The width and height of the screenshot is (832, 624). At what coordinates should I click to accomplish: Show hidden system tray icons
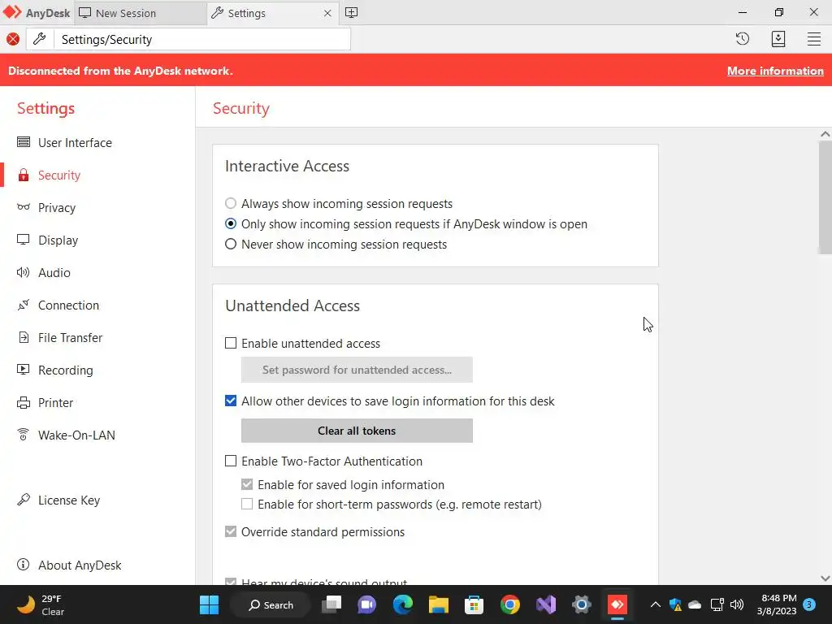(656, 604)
